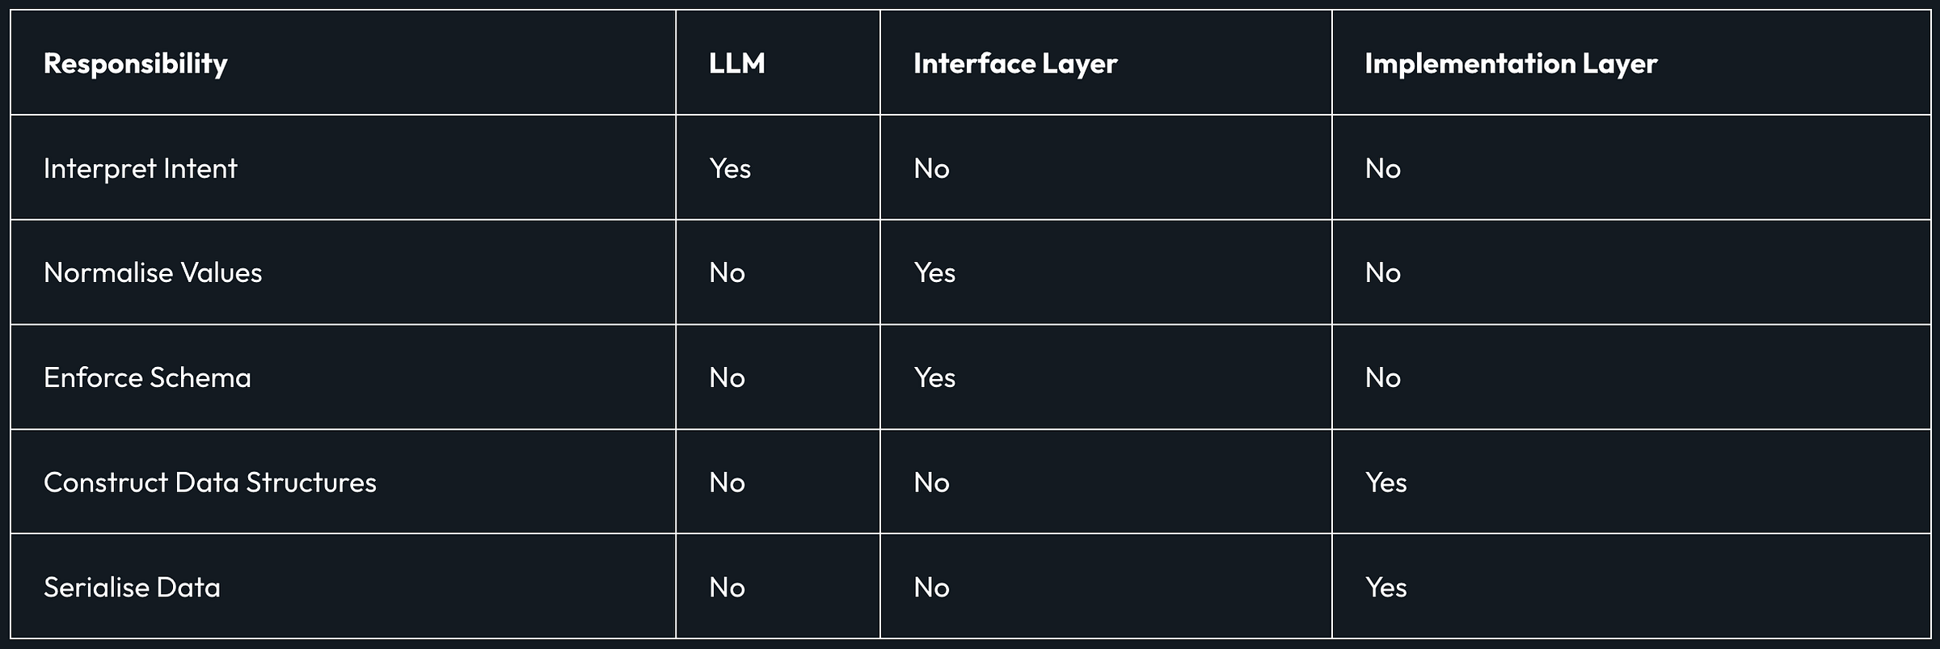Screen dimensions: 1940x649
Task: Click Interface Layer No for Construct Data Structures
Action: [931, 483]
